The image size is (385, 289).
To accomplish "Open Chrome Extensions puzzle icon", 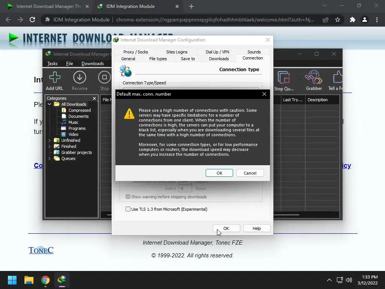I will pos(352,20).
